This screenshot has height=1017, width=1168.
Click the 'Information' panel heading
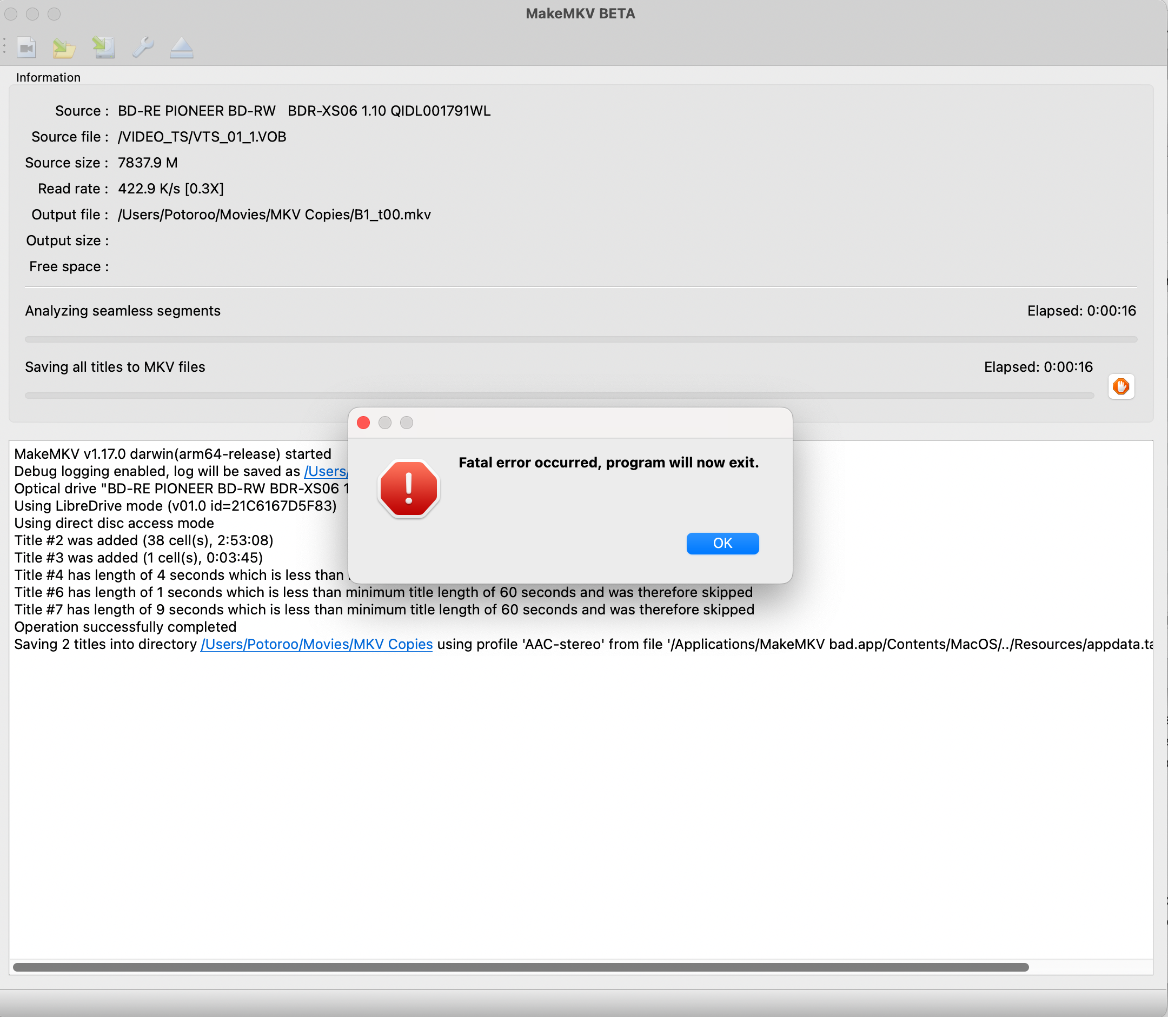click(x=48, y=77)
